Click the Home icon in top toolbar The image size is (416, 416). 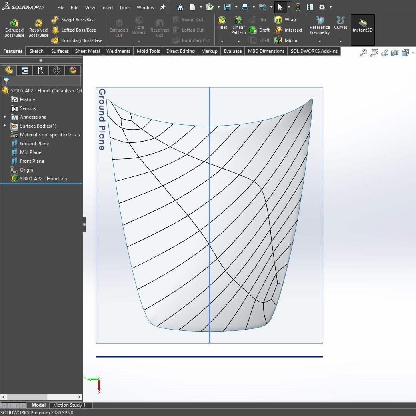pos(180,7)
